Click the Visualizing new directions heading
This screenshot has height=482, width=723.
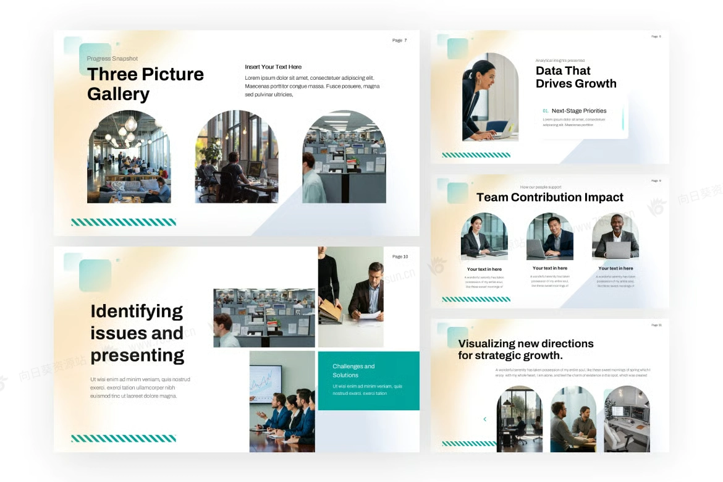(525, 349)
